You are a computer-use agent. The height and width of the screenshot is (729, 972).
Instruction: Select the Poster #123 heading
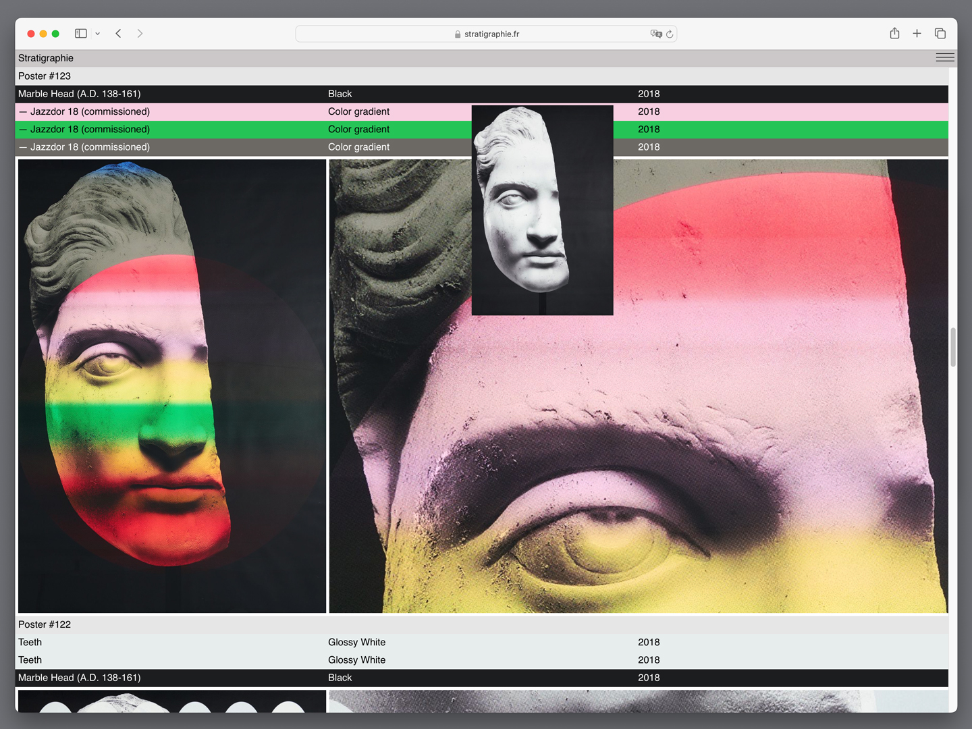45,76
